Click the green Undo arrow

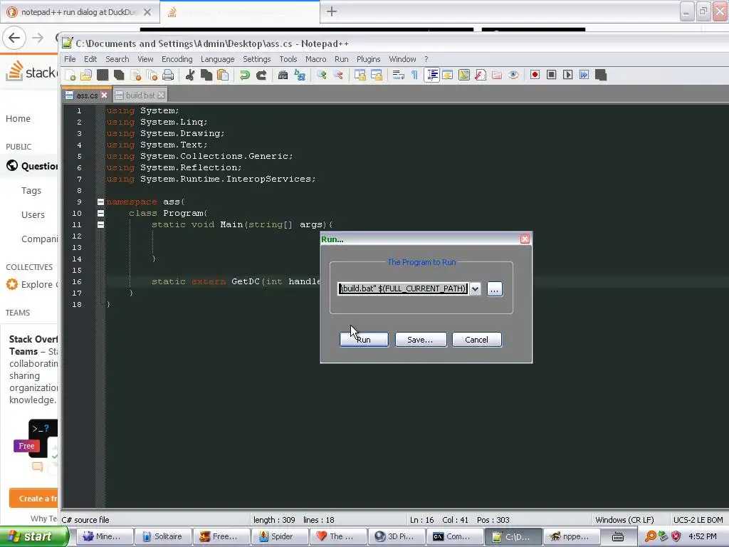(x=245, y=75)
